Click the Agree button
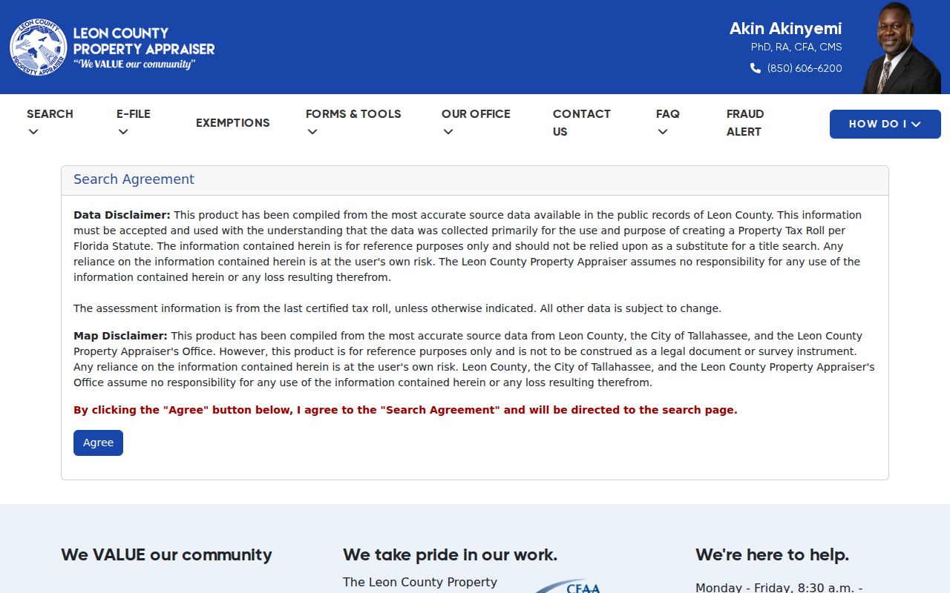 click(98, 443)
